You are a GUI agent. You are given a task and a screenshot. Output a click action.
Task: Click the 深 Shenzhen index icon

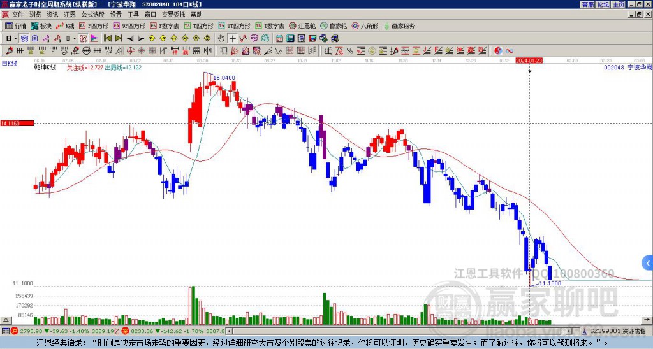[125, 331]
